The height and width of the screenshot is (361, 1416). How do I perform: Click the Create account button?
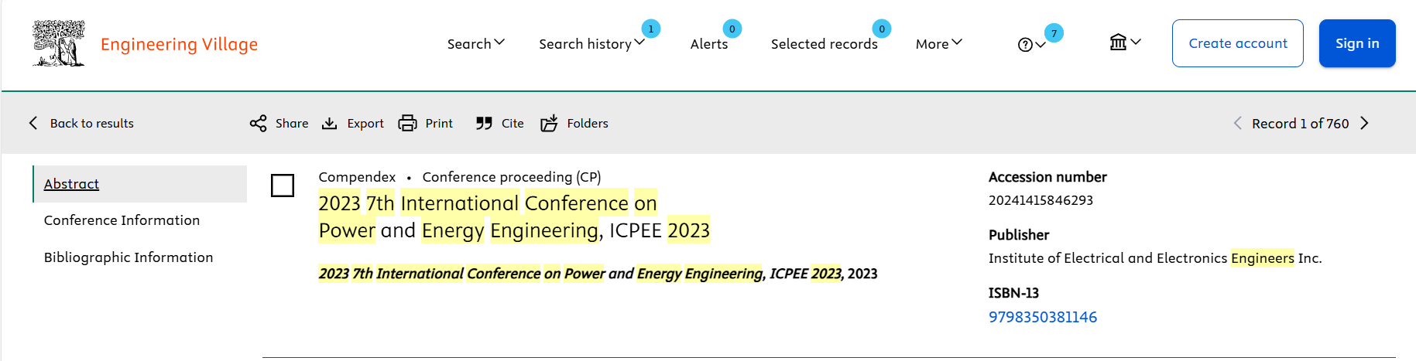[x=1238, y=43]
